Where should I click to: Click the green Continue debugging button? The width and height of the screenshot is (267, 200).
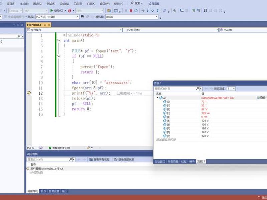52,11
